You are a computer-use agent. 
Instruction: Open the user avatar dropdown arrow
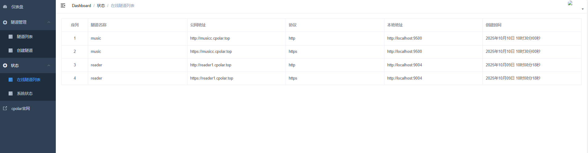point(582,9)
